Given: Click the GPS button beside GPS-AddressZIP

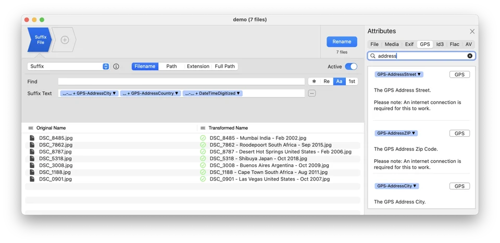Looking at the screenshot, I should [459, 133].
